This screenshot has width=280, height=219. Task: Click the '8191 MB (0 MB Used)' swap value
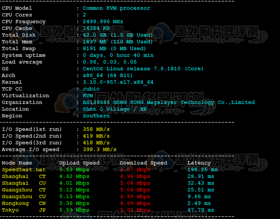(114, 48)
